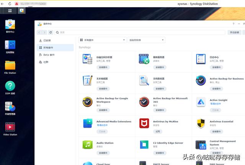Select Beta packages in sidebar
The width and height of the screenshot is (245, 165).
click(x=55, y=55)
